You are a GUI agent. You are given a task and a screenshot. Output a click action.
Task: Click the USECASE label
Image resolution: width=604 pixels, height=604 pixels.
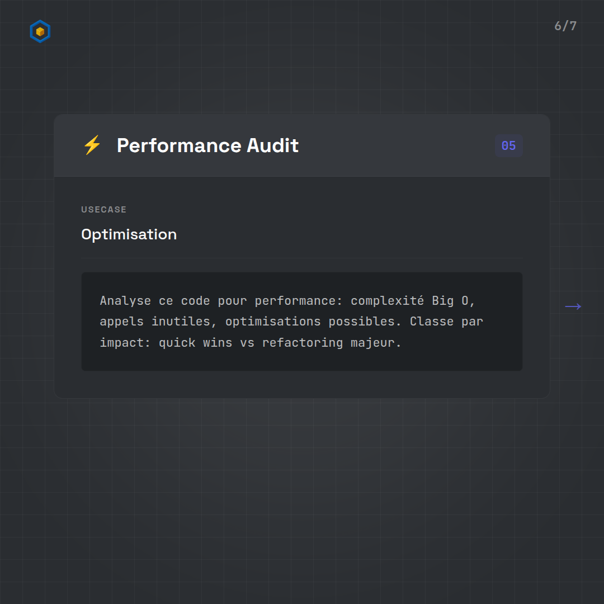coord(104,210)
